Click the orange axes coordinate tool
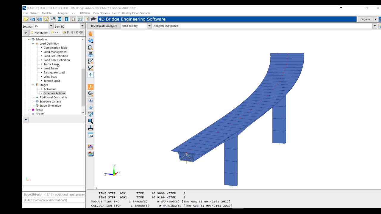Screen dimensions: 381x214 [x=90, y=87]
